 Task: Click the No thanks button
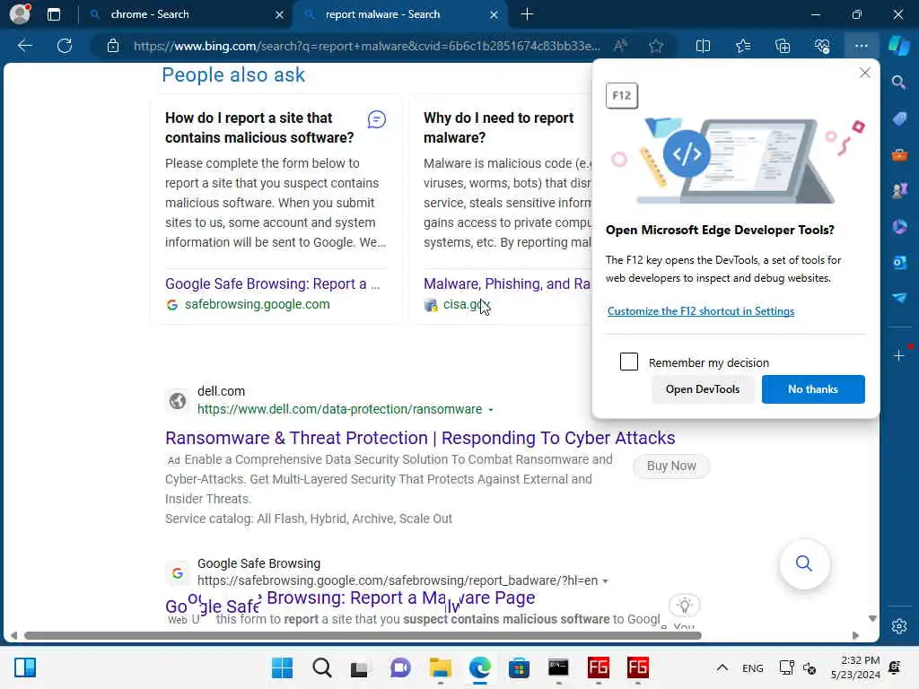pyautogui.click(x=813, y=389)
